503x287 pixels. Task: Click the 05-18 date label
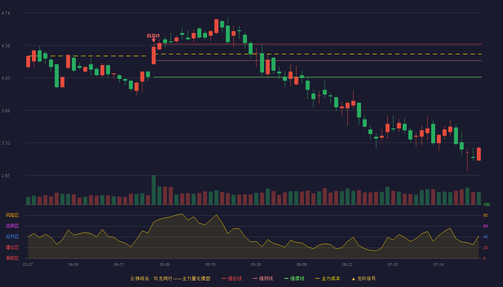(210, 264)
